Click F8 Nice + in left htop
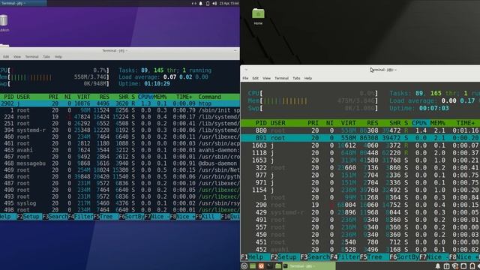Image resolution: width=480 pixels, height=270 pixels. click(181, 217)
